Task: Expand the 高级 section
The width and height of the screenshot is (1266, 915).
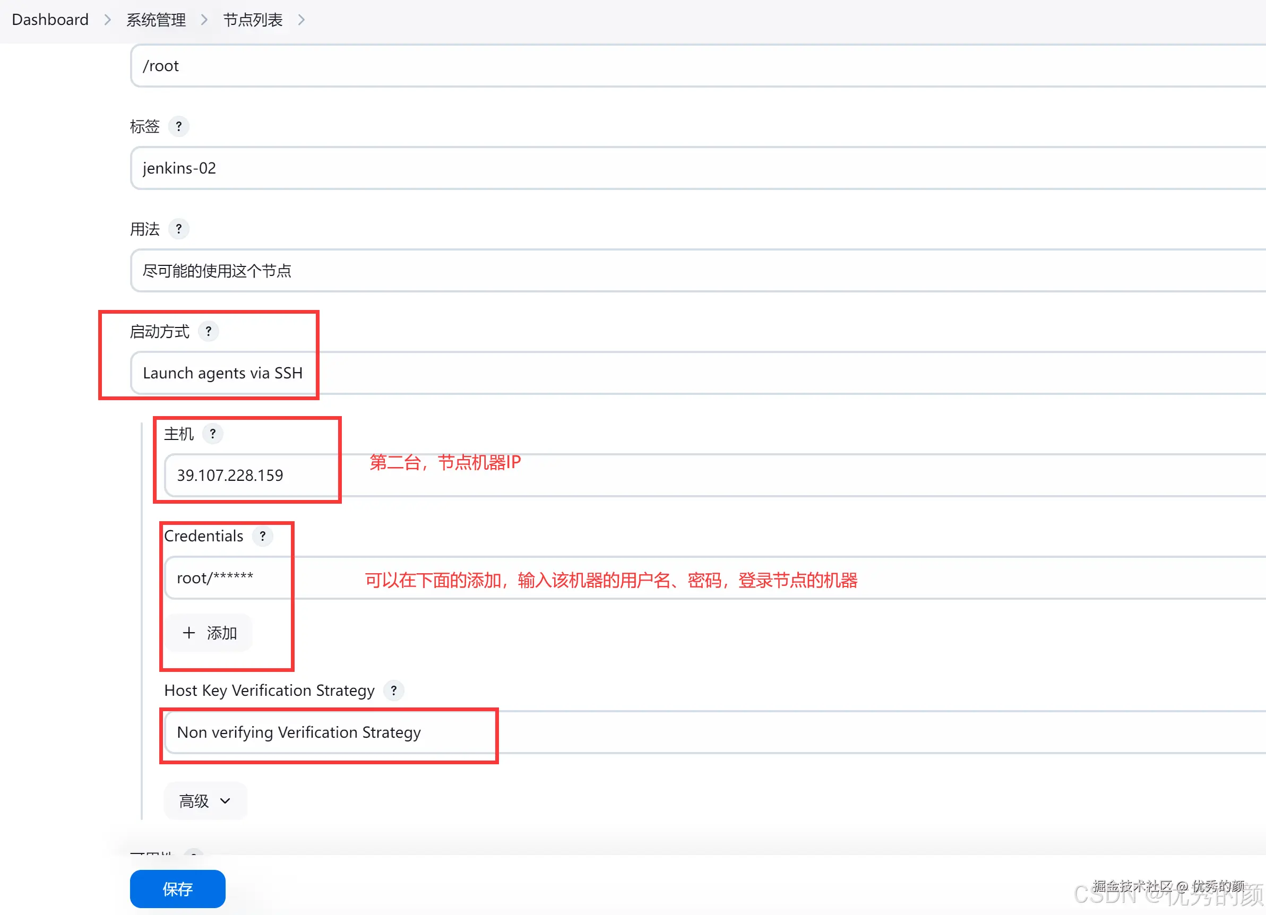Action: coord(205,800)
